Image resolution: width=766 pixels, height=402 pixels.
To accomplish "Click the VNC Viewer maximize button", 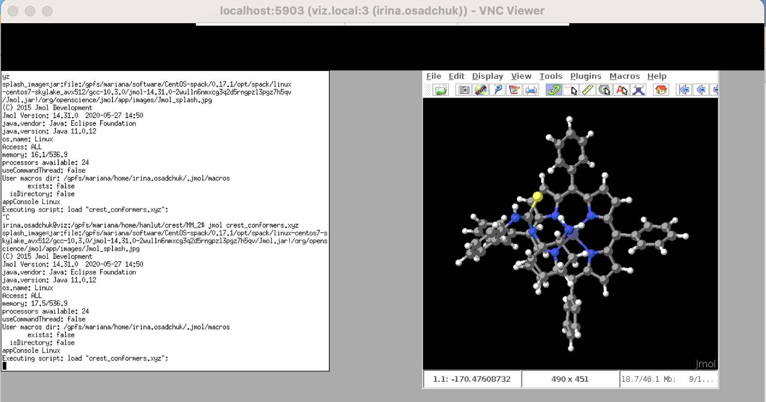I will tap(47, 11).
